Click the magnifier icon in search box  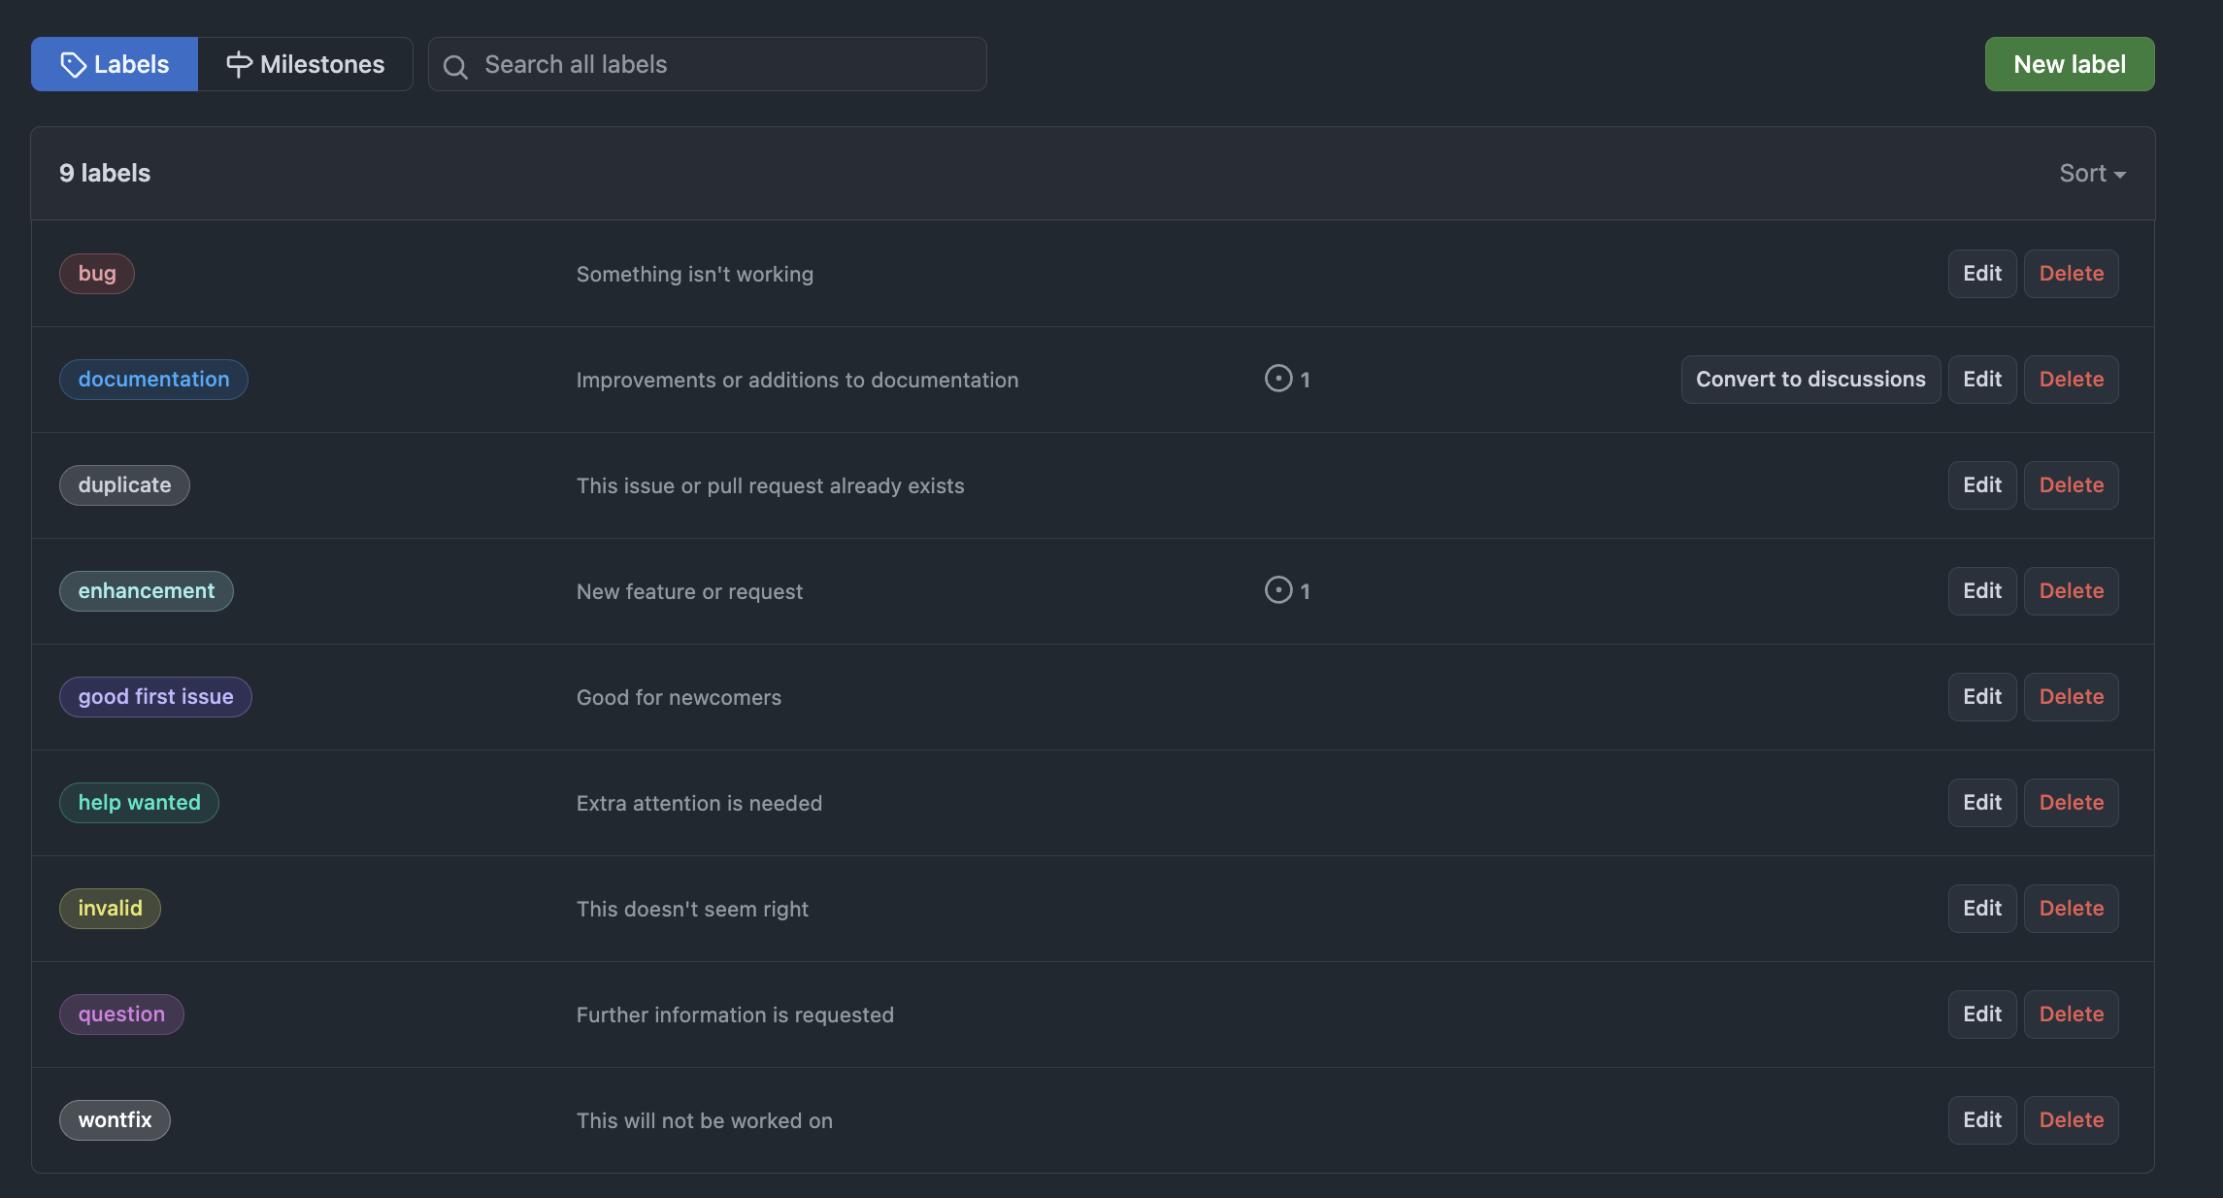(455, 66)
